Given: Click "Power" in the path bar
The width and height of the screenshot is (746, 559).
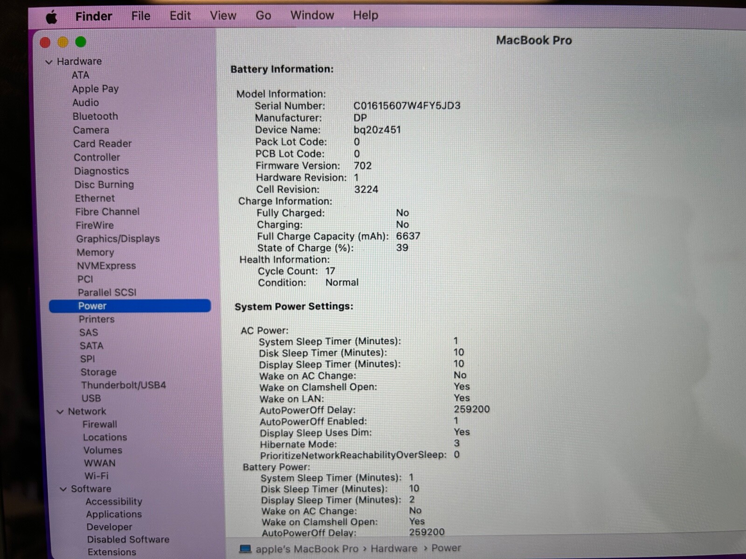Looking at the screenshot, I should [446, 548].
